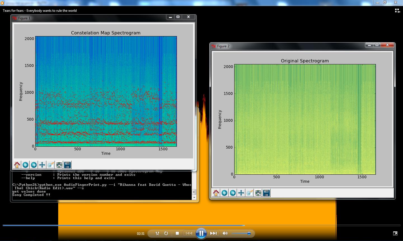Minimize the Figure 2 window

point(369,45)
